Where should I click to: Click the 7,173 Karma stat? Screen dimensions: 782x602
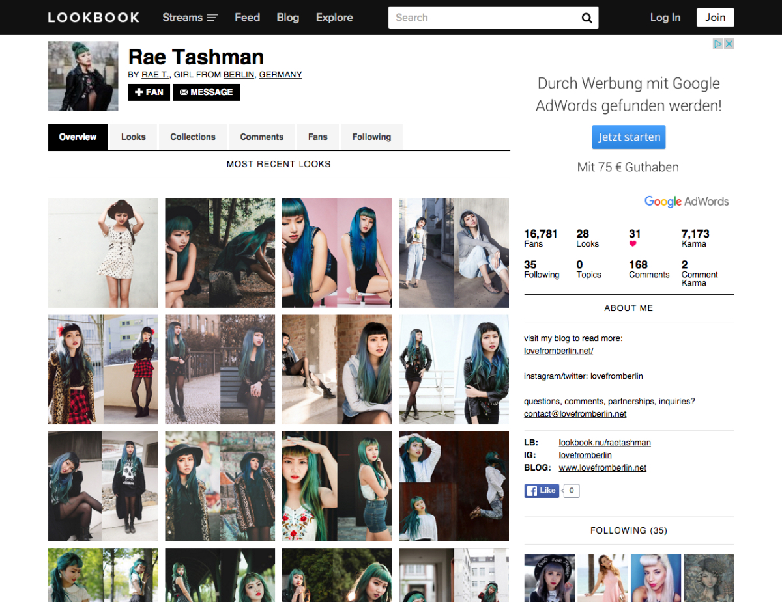(695, 238)
